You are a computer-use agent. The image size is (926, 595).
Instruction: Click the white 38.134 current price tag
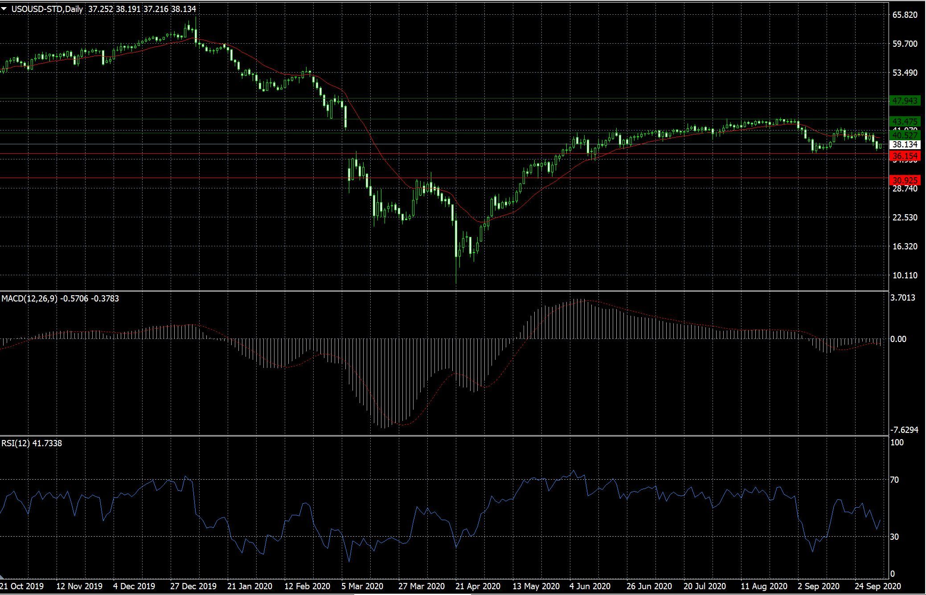(x=905, y=145)
